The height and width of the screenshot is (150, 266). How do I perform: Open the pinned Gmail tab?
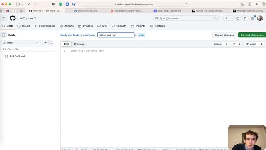[x=7, y=11]
